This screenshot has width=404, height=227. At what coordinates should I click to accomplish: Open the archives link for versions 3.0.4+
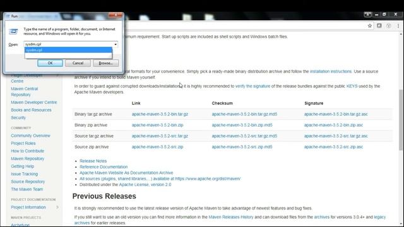pyautogui.click(x=321, y=217)
